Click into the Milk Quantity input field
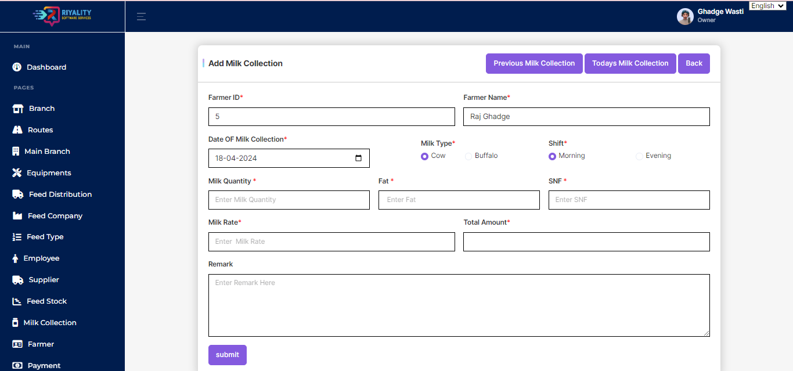The width and height of the screenshot is (793, 371). 289,200
